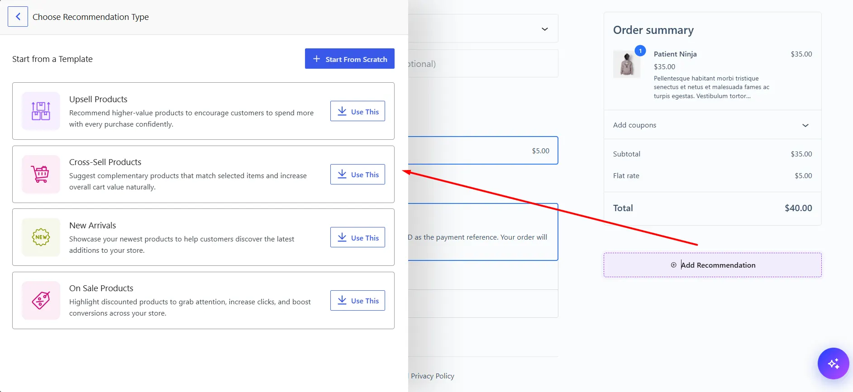Click the Patient Ninja product thumbnail

(627, 64)
